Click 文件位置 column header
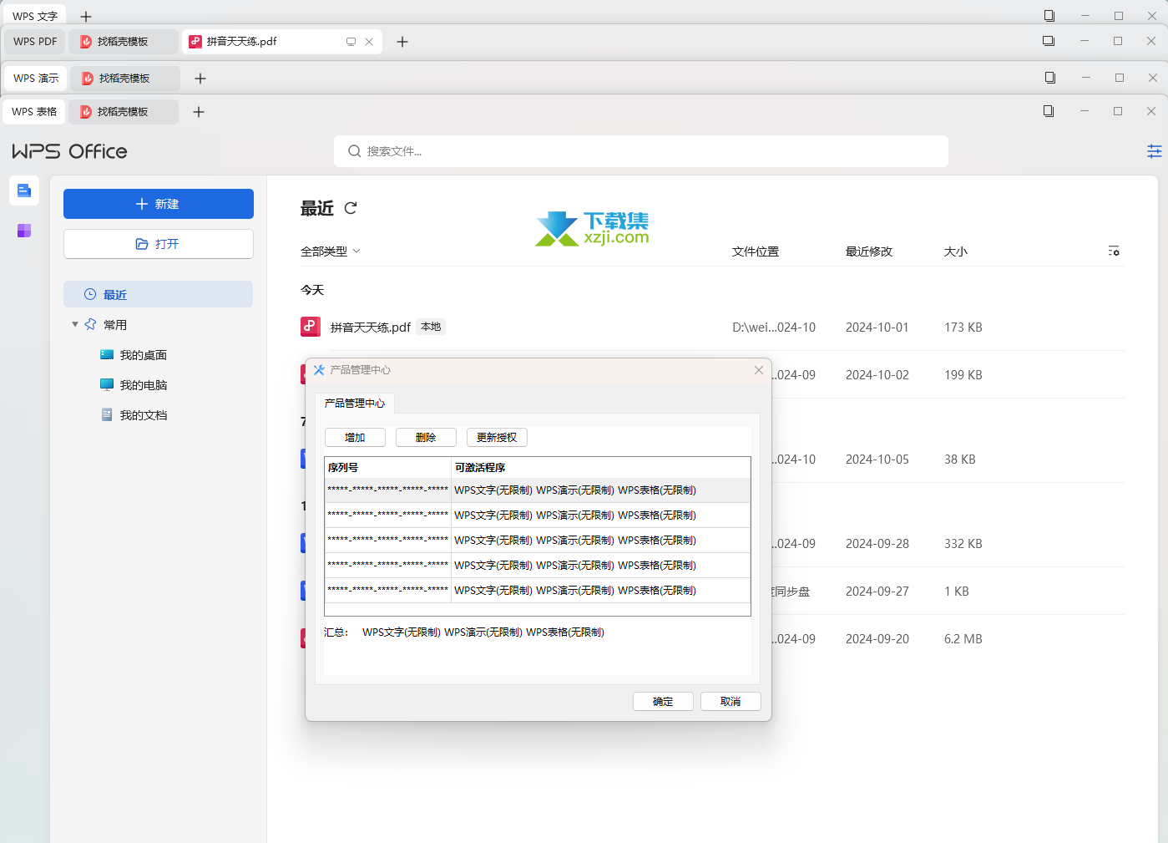1168x843 pixels. (x=756, y=251)
